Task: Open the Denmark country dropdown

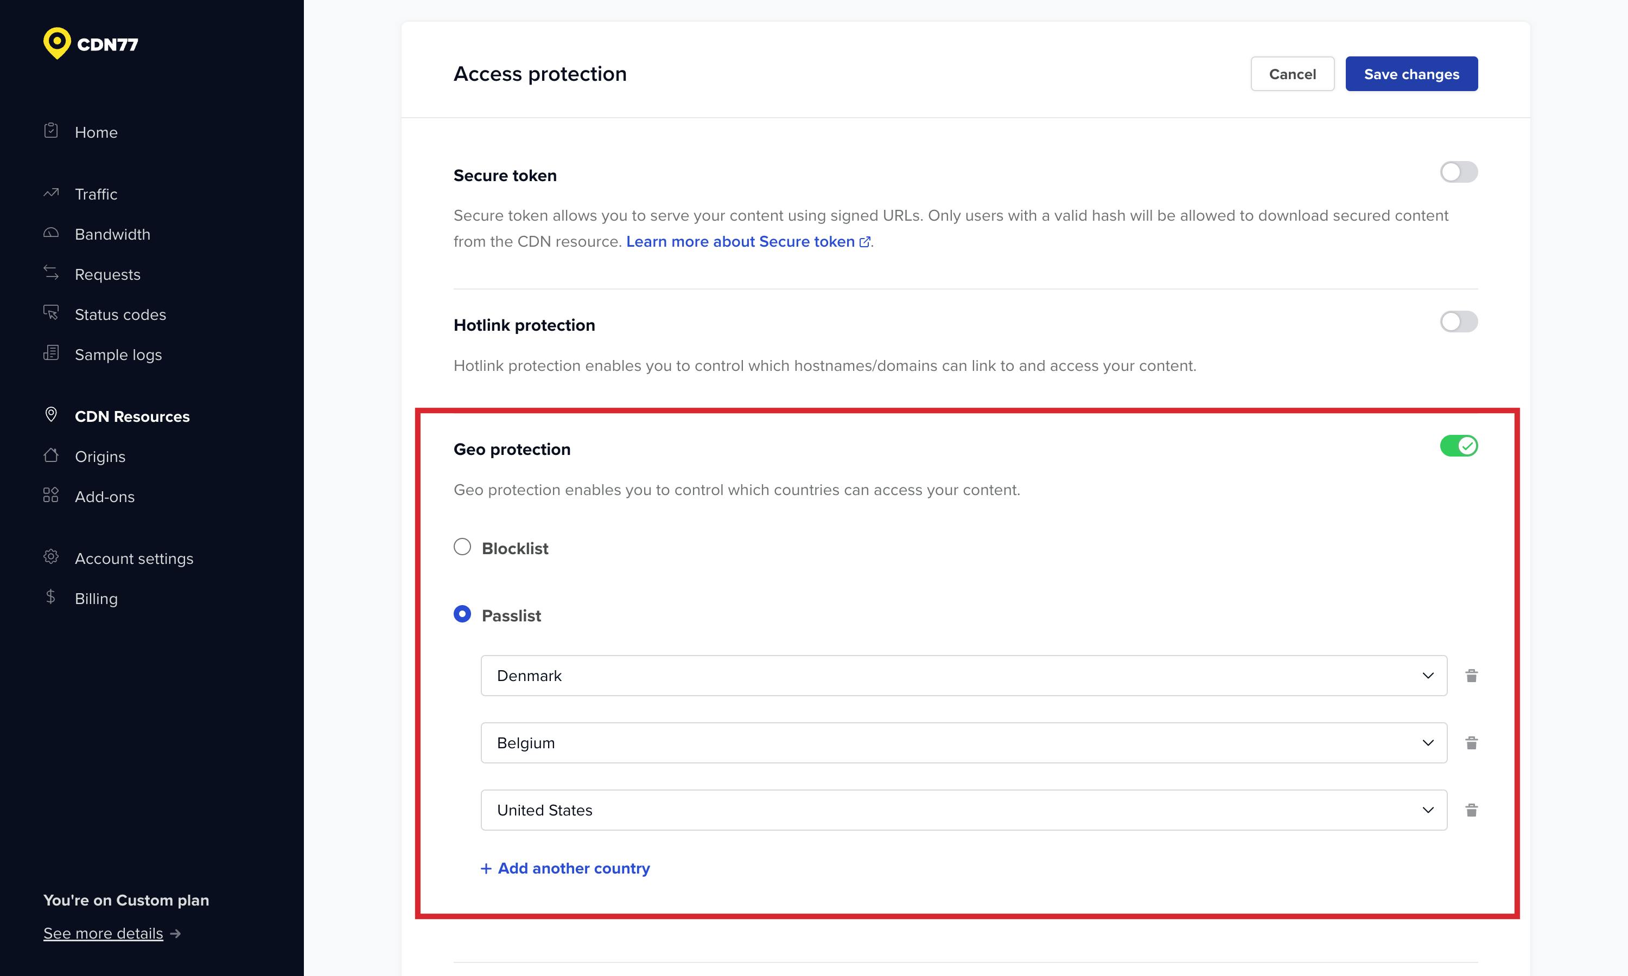Action: [x=963, y=676]
